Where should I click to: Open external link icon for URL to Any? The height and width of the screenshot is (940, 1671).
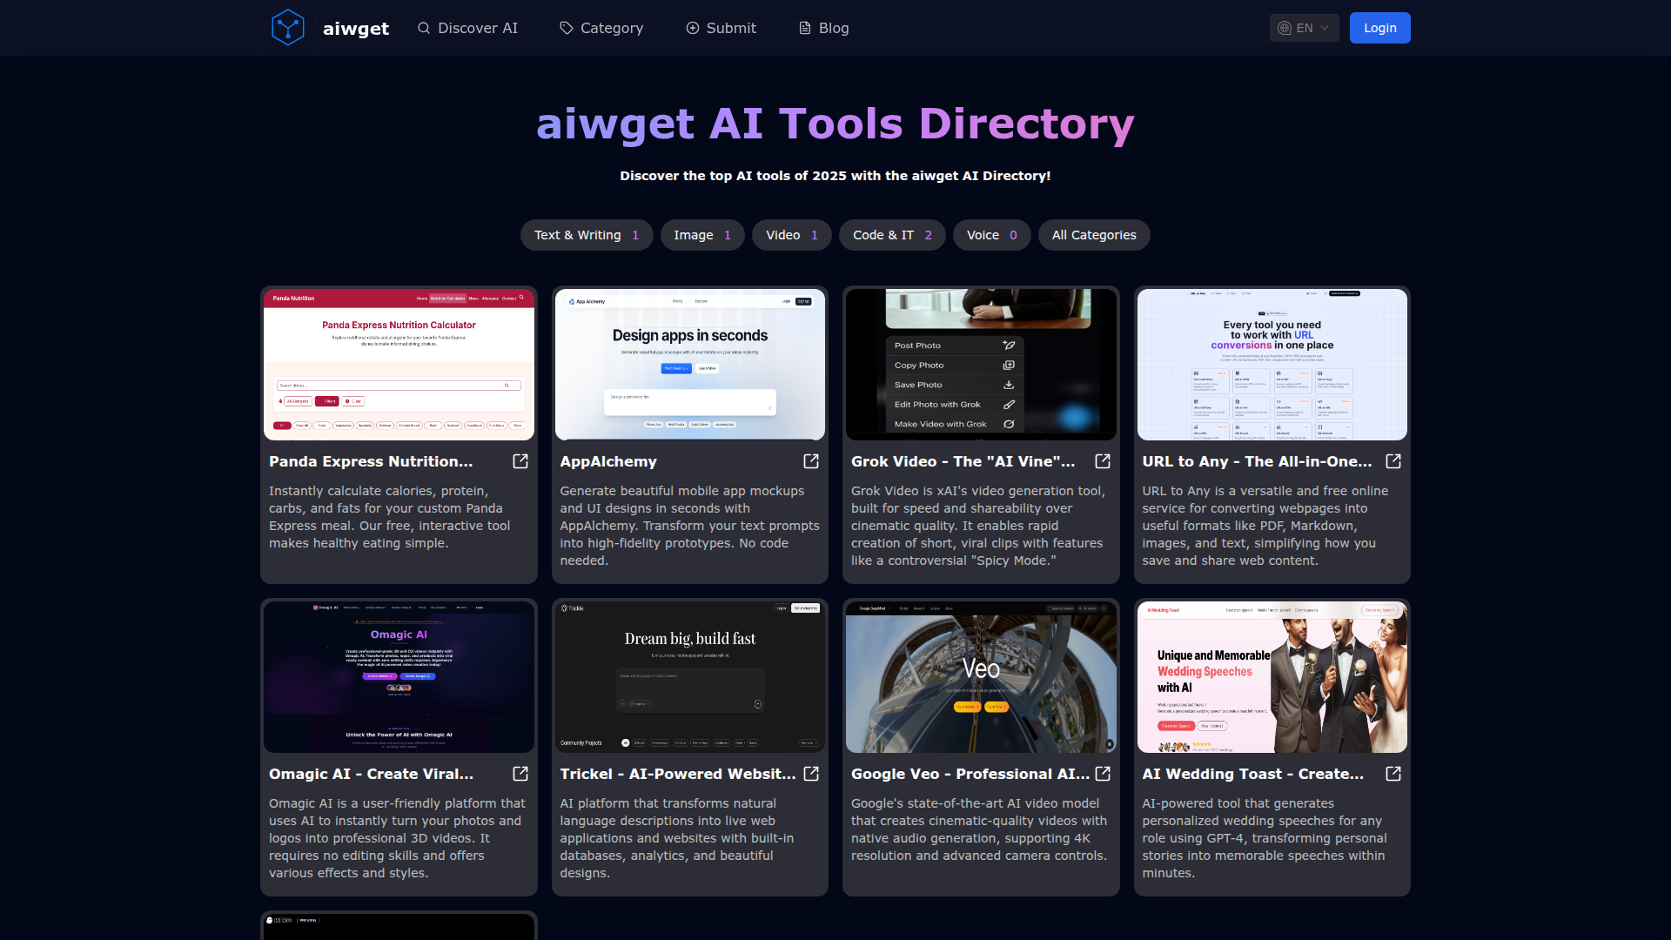click(1393, 461)
